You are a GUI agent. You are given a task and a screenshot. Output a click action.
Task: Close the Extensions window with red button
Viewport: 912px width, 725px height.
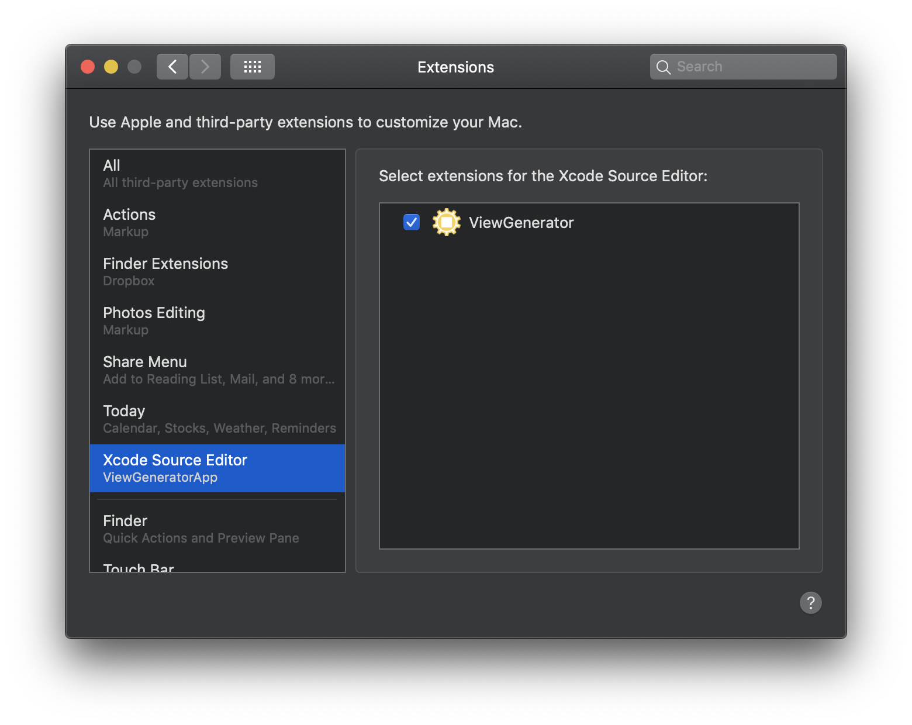[88, 67]
